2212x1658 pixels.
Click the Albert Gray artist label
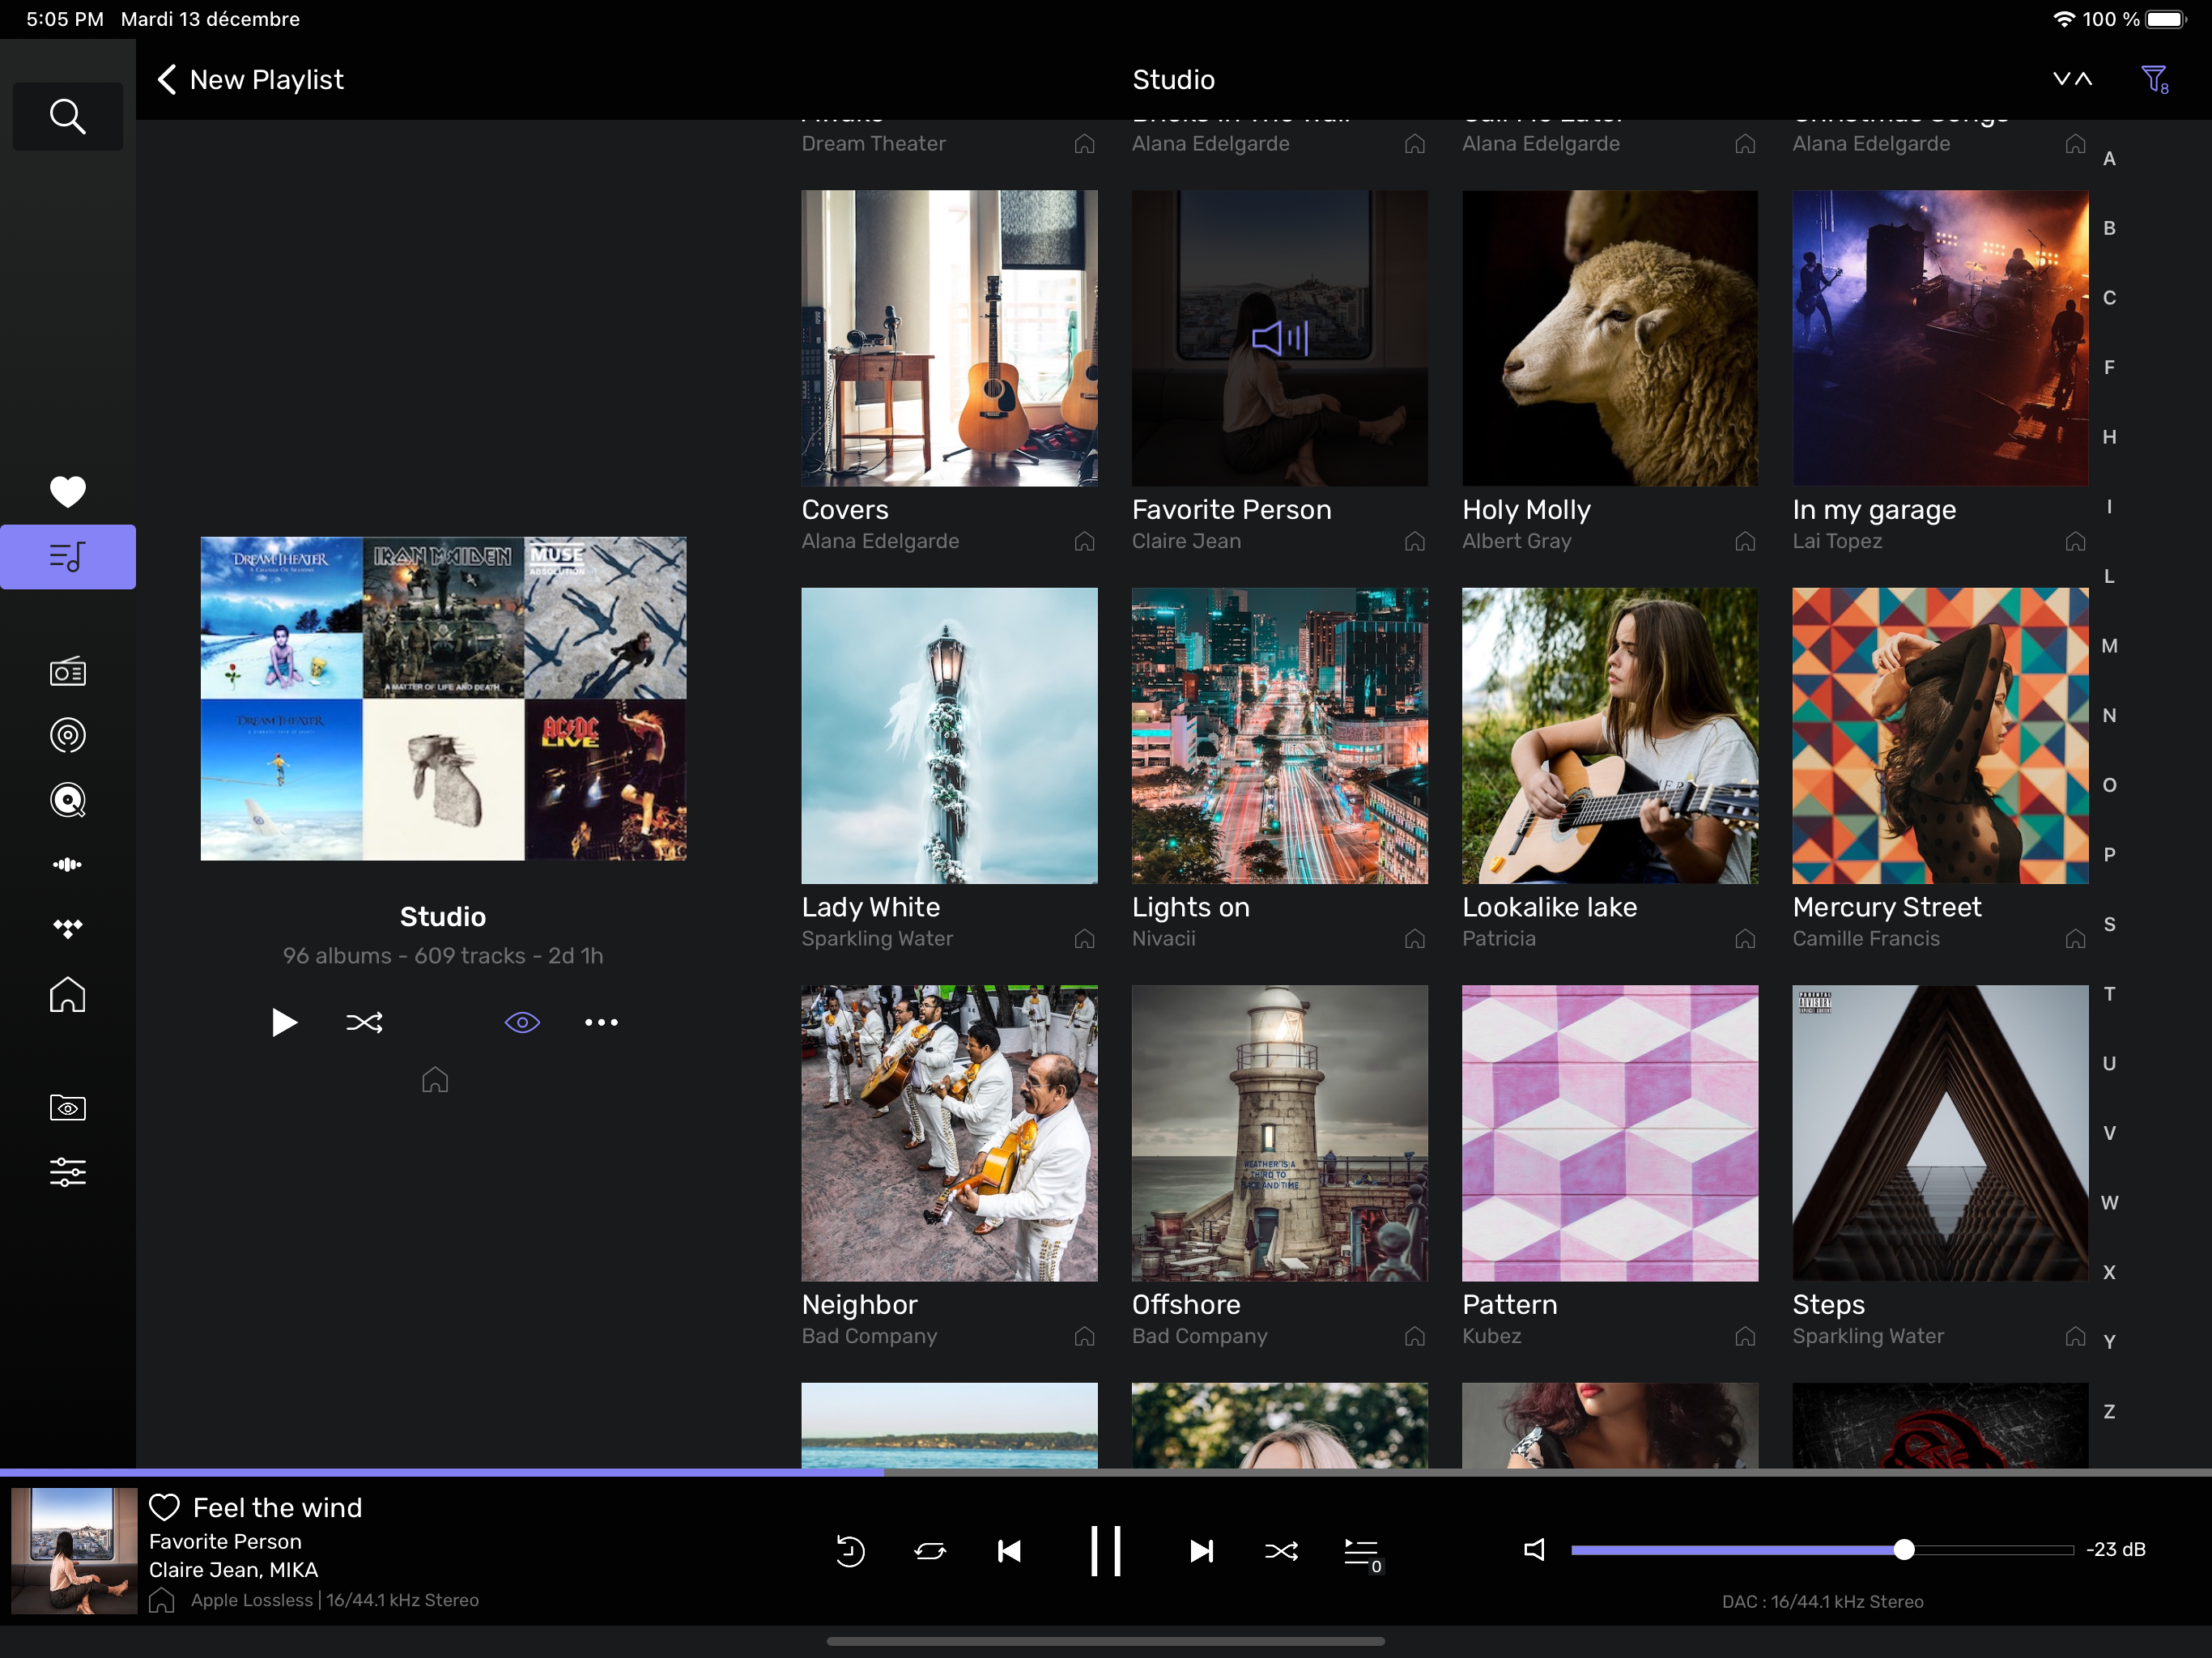[1516, 541]
